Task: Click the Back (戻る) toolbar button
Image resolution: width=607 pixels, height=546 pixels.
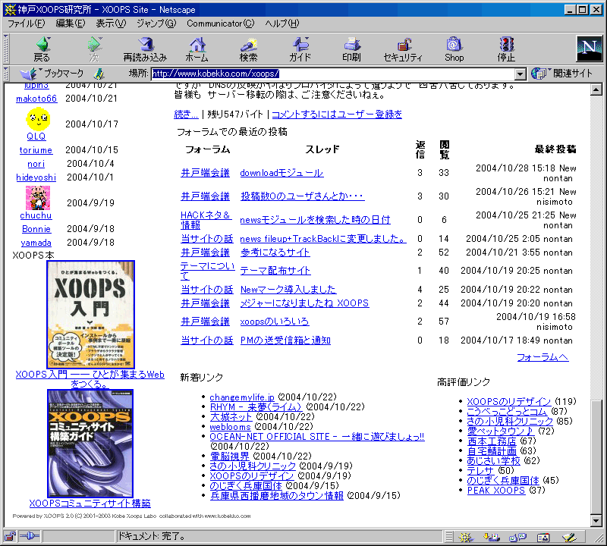Action: [x=42, y=49]
